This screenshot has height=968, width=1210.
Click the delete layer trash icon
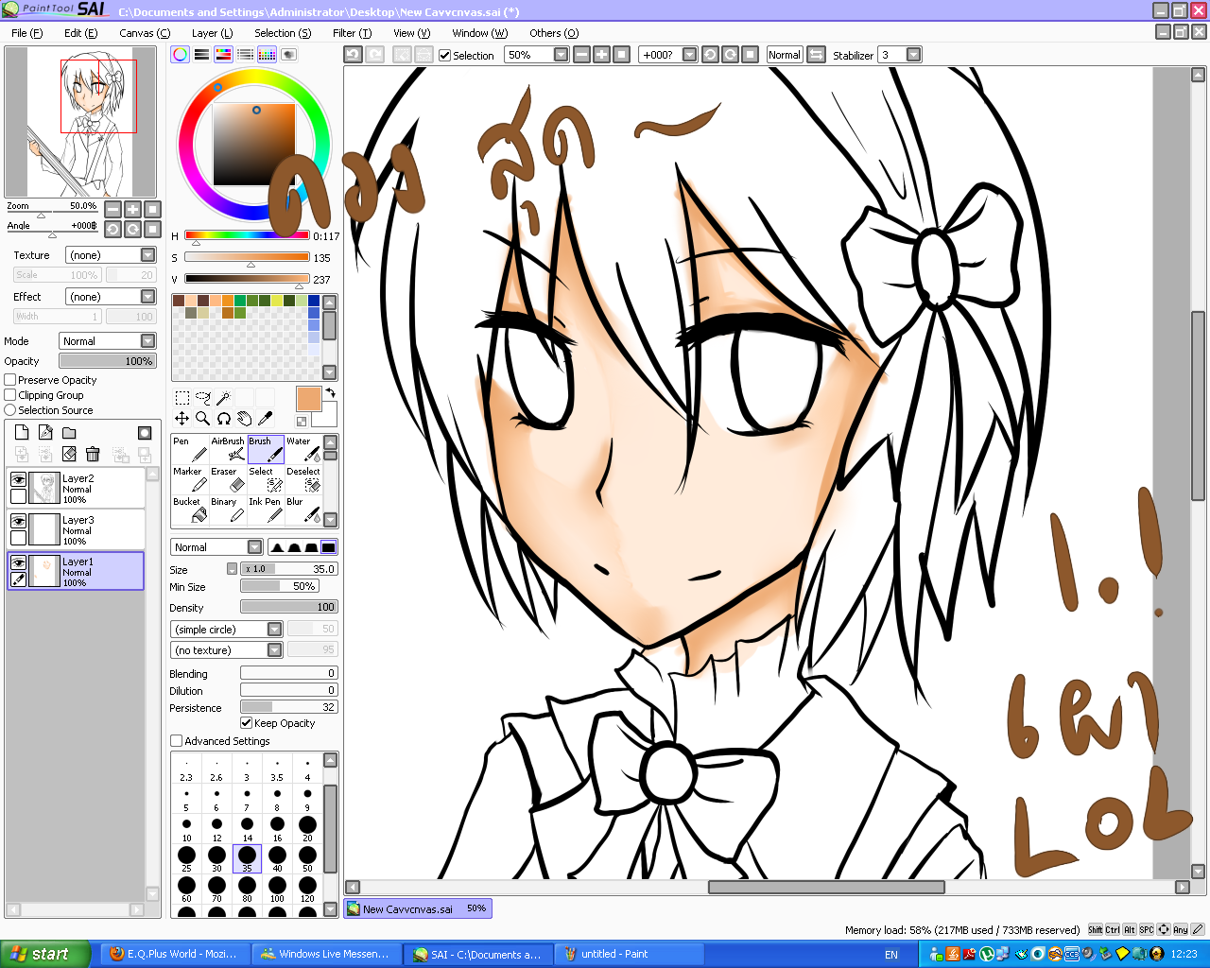point(93,454)
